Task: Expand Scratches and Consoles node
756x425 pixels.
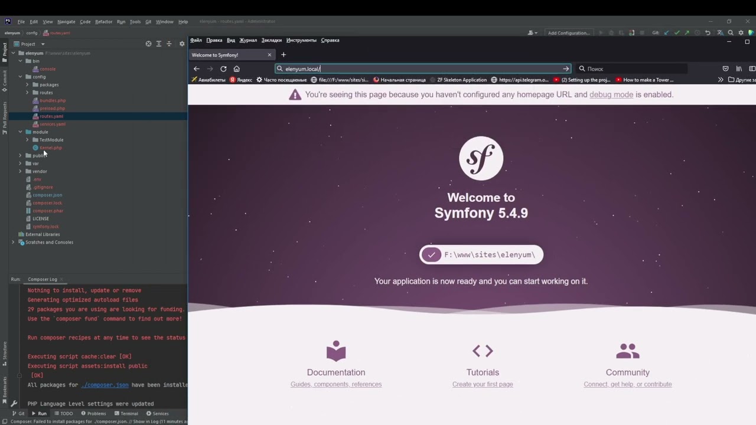Action: pos(13,242)
